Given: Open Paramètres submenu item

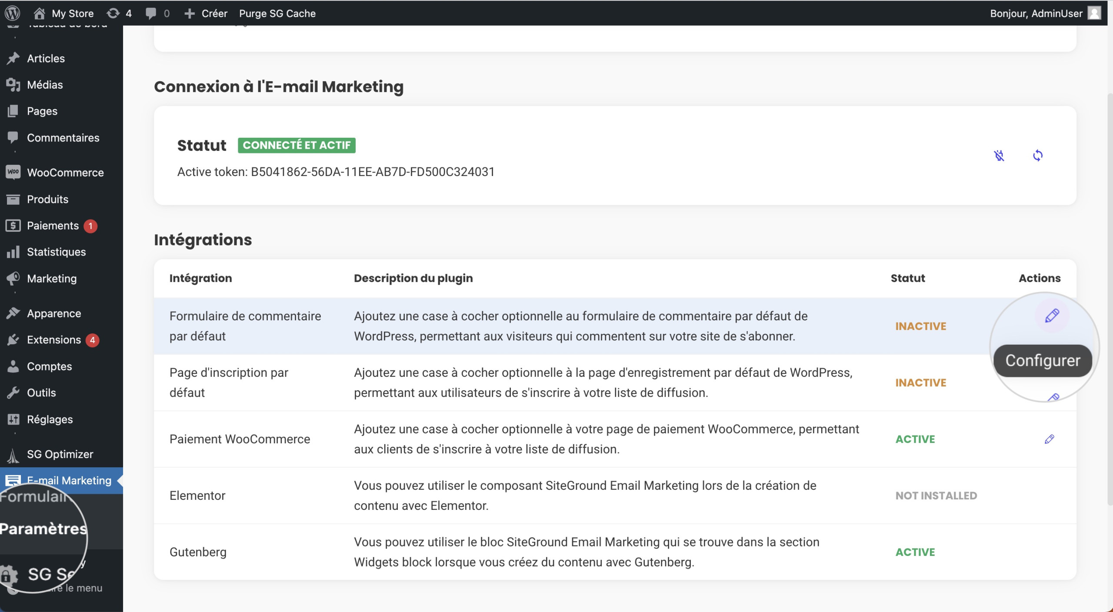Looking at the screenshot, I should point(43,529).
